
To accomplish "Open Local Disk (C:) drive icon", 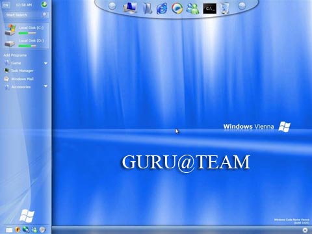I will (x=10, y=30).
